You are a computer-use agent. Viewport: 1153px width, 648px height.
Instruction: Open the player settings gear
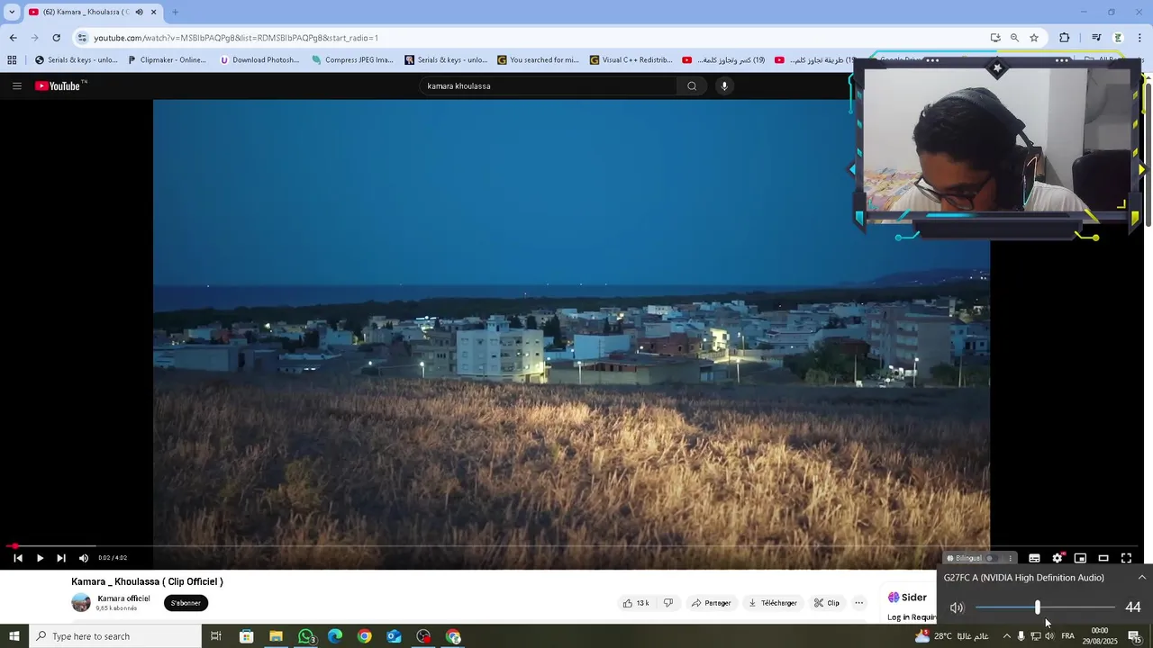click(x=1058, y=558)
